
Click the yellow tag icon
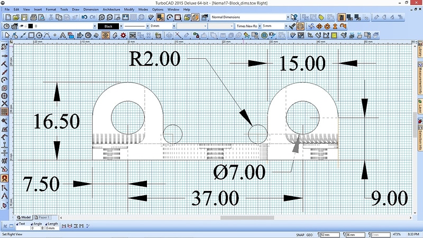point(321,17)
